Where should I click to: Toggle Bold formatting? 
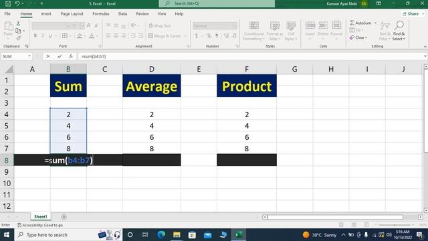35,35
